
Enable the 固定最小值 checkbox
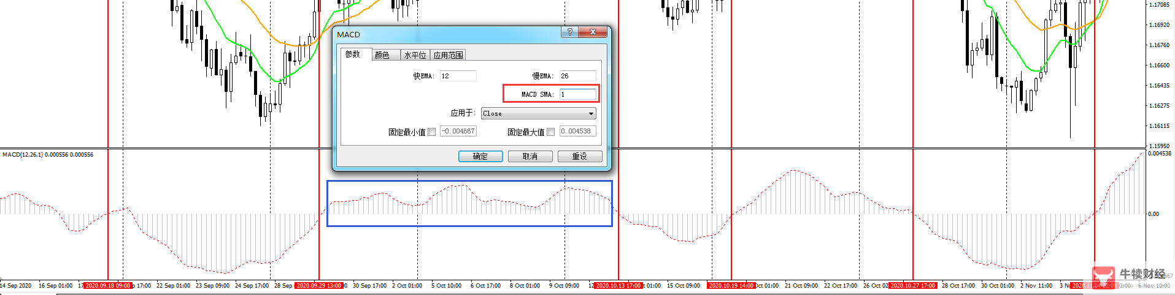click(432, 132)
